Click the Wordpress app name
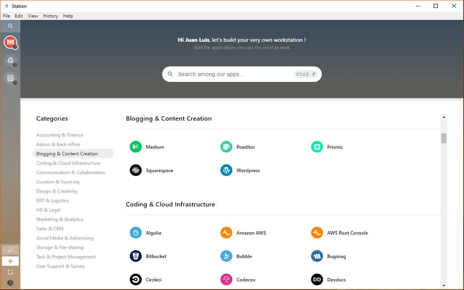Screen dimensions: 464x290 point(248,171)
